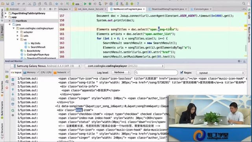This screenshot has width=252, height=142.
Task: Open the CPU | GPU monitor tab
Action: pyautogui.click(x=46, y=73)
